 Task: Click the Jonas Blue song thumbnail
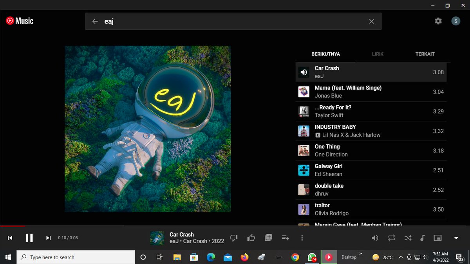tap(304, 92)
